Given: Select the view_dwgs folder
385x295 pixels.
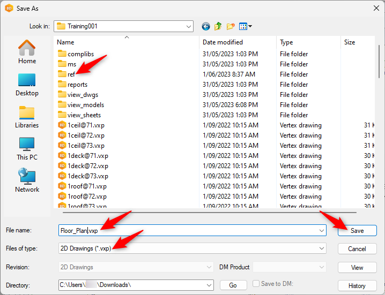Looking at the screenshot, I should point(78,95).
